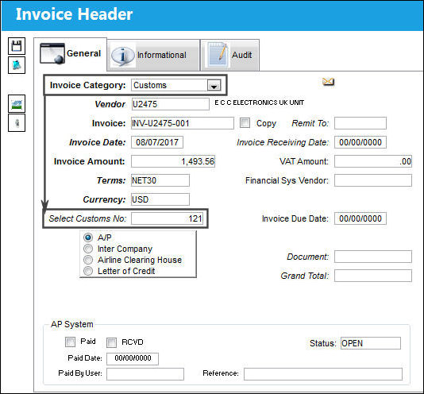424x394 pixels.
Task: Enable the RCVD checkbox
Action: pyautogui.click(x=111, y=342)
